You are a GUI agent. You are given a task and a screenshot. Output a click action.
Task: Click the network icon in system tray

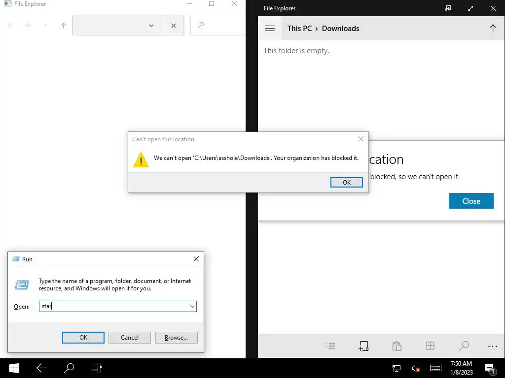click(x=397, y=368)
